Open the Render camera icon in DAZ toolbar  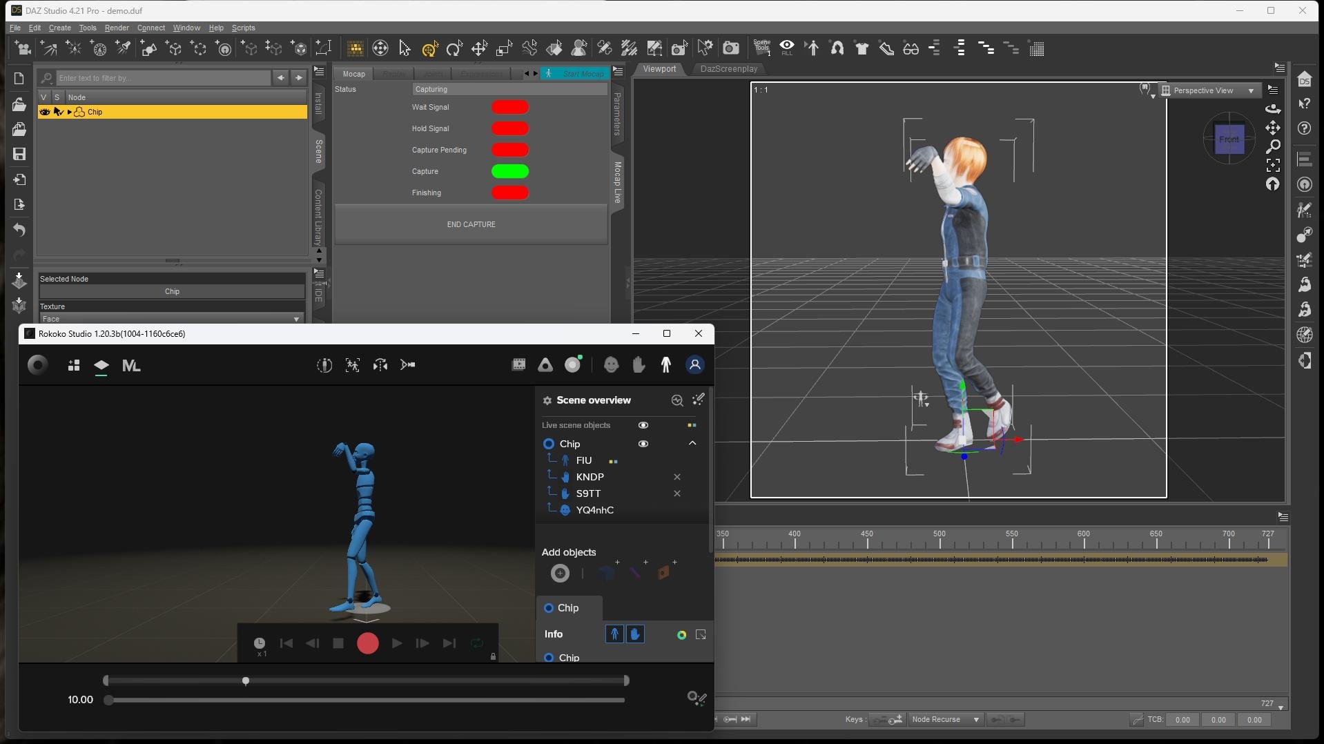(730, 48)
